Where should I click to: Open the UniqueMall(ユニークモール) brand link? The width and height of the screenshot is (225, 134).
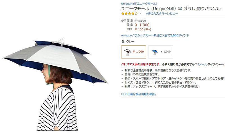point(139,4)
